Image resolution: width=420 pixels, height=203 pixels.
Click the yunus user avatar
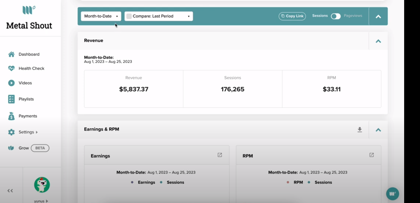[x=42, y=185]
